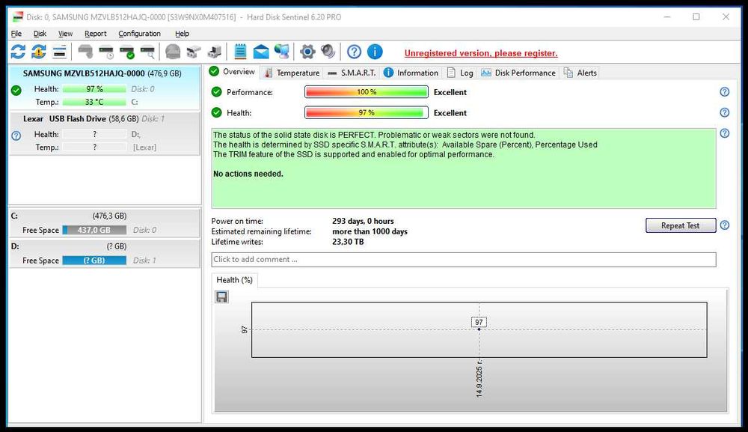Click the C: partition (476,3 GB) row
This screenshot has height=432, width=748.
105,223
